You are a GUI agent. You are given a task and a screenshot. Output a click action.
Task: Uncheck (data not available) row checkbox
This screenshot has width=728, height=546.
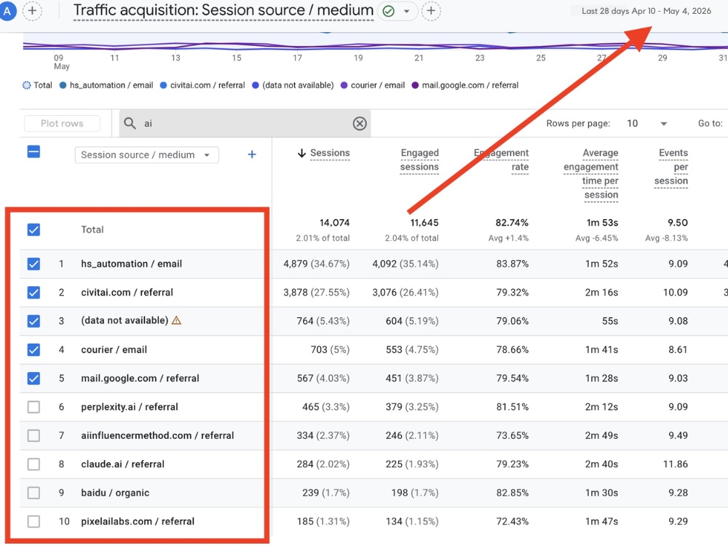point(33,321)
